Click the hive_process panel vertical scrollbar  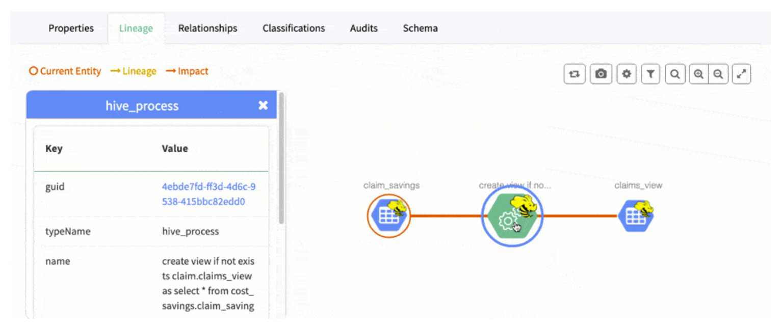(x=281, y=158)
